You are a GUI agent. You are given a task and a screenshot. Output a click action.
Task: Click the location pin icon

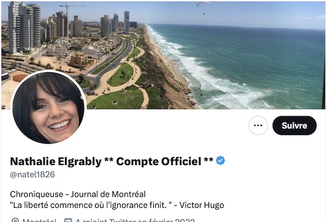[15, 220]
